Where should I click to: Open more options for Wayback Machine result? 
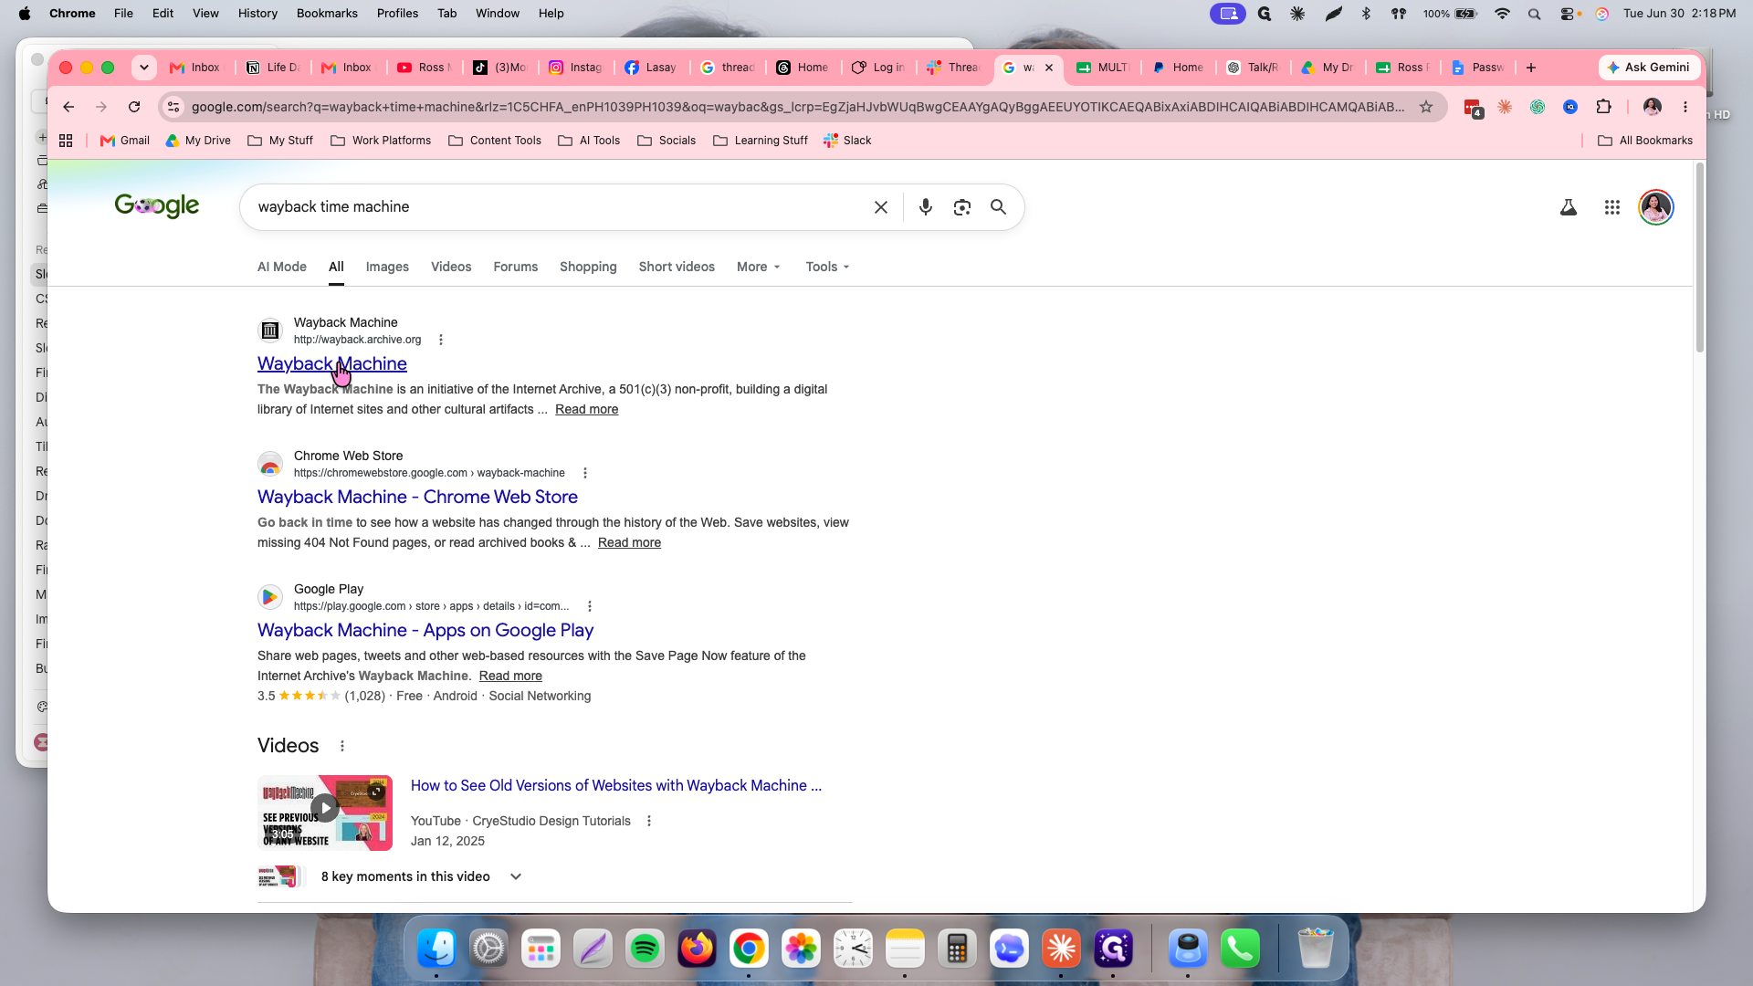(441, 340)
